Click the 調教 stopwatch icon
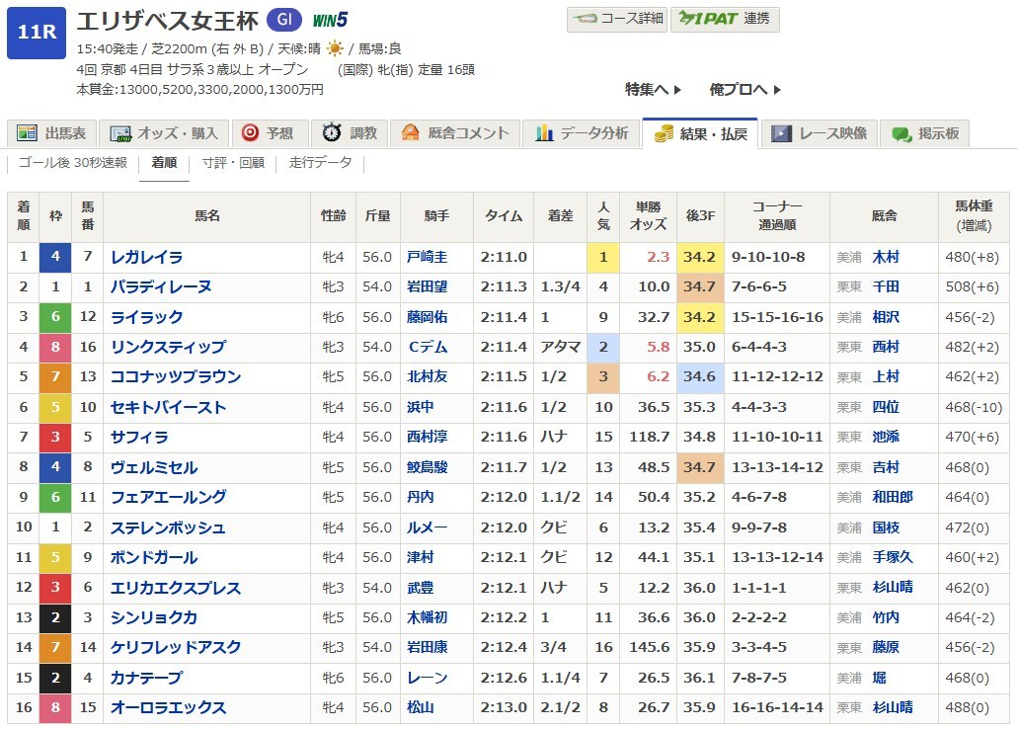Image resolution: width=1018 pixels, height=729 pixels. [x=333, y=133]
